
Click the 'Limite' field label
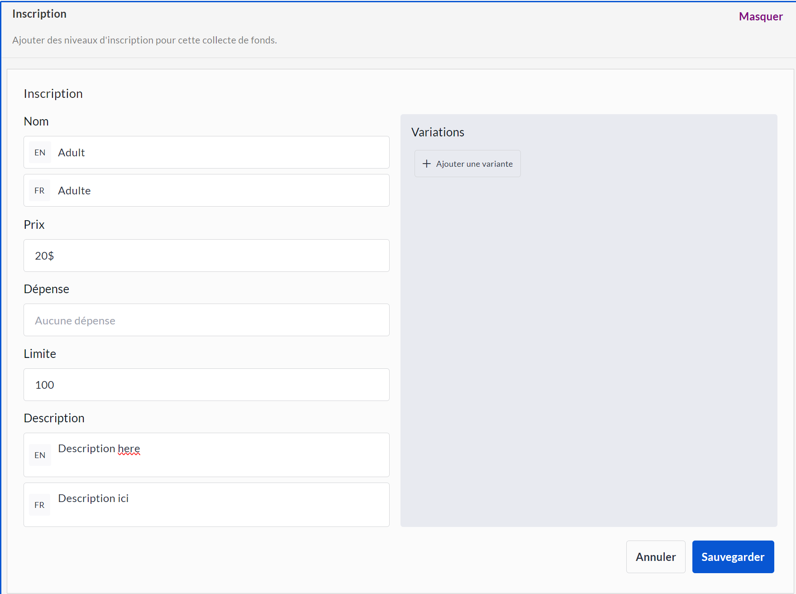40,354
